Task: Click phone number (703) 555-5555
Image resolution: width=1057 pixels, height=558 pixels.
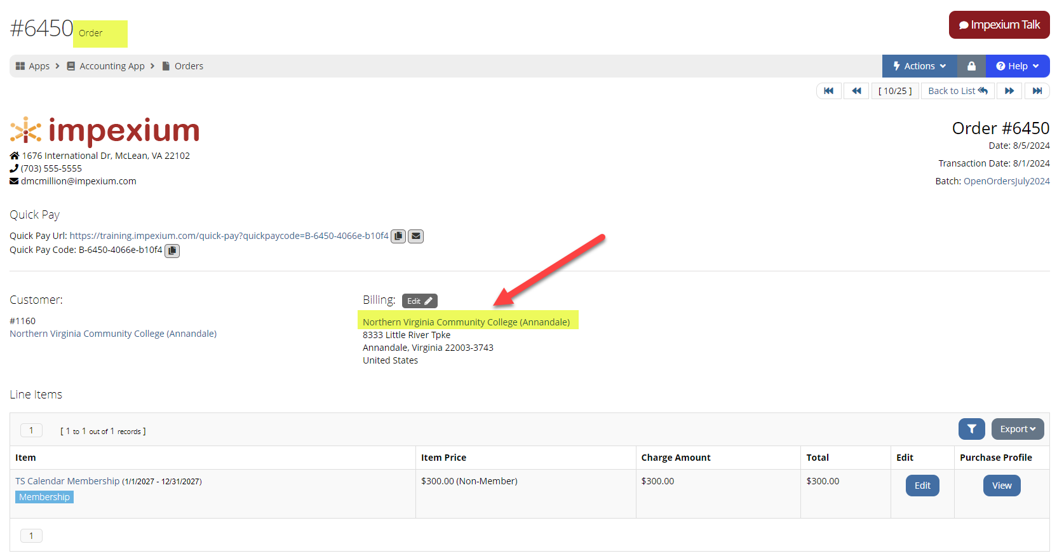Action: 51,168
